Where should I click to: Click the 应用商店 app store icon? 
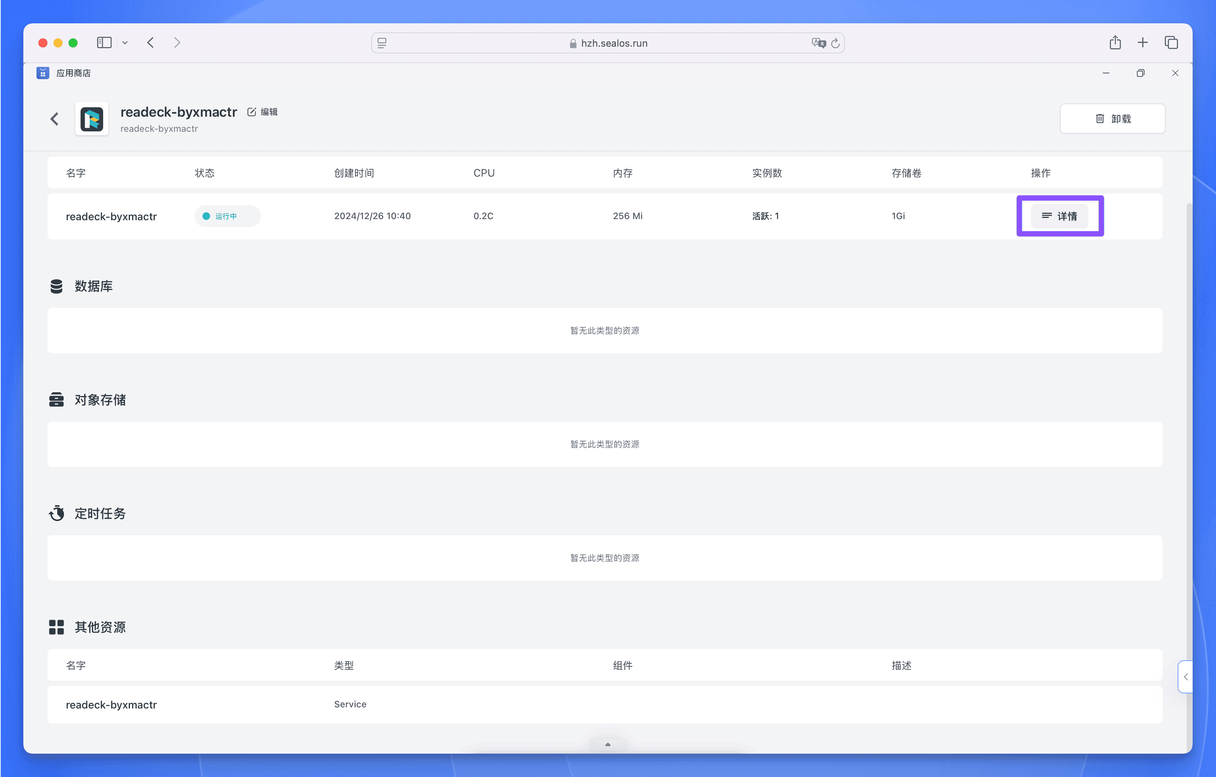pyautogui.click(x=43, y=73)
